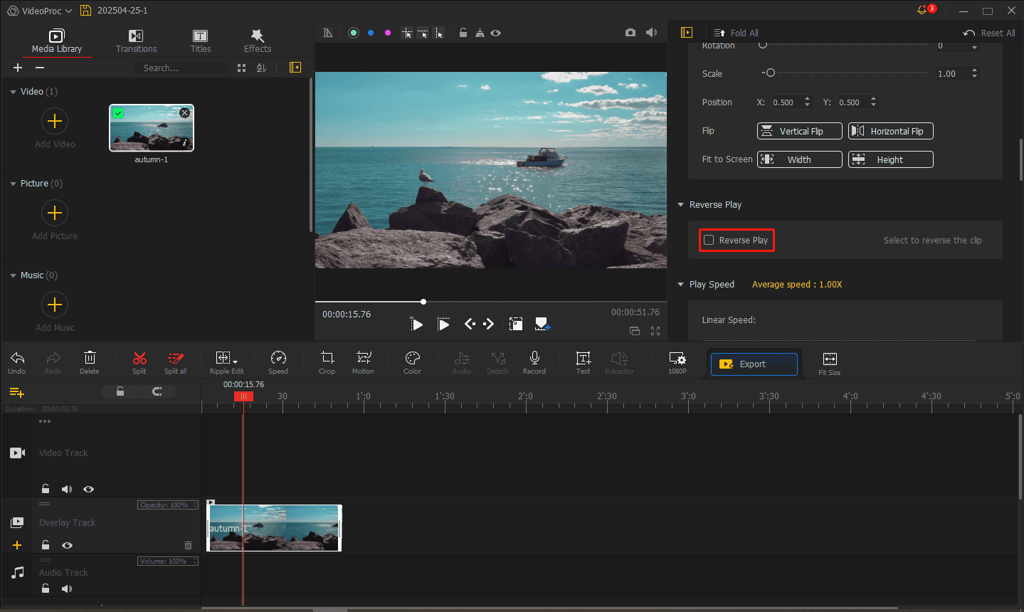1024x612 pixels.
Task: Click the media Search field
Action: pyautogui.click(x=181, y=68)
